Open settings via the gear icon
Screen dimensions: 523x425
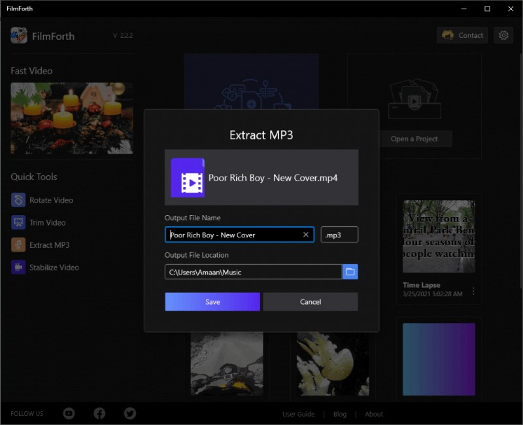[x=503, y=35]
